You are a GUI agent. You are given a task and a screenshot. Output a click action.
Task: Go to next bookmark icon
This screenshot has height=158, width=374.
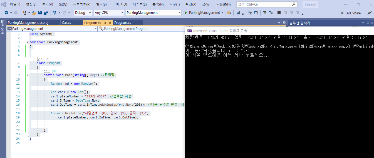[291, 13]
